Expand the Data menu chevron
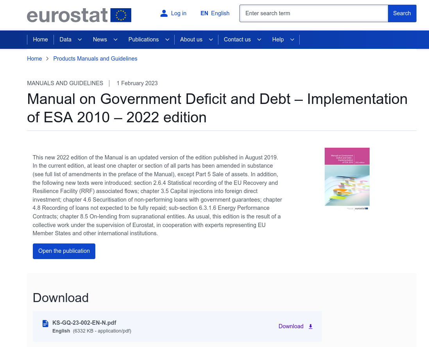429x347 pixels. point(80,40)
